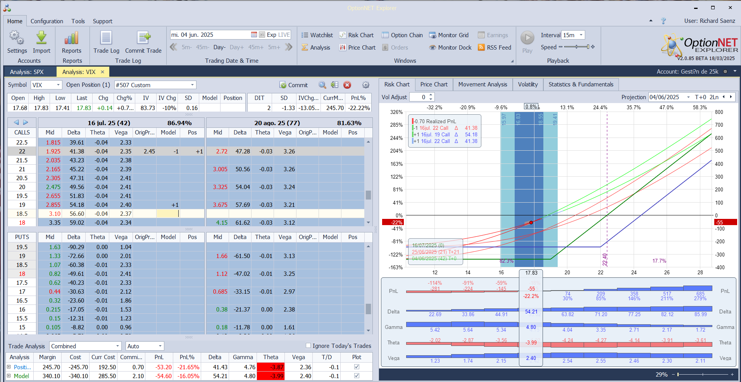Open the calendar picker in trading date
This screenshot has height=382, width=741.
coord(254,34)
